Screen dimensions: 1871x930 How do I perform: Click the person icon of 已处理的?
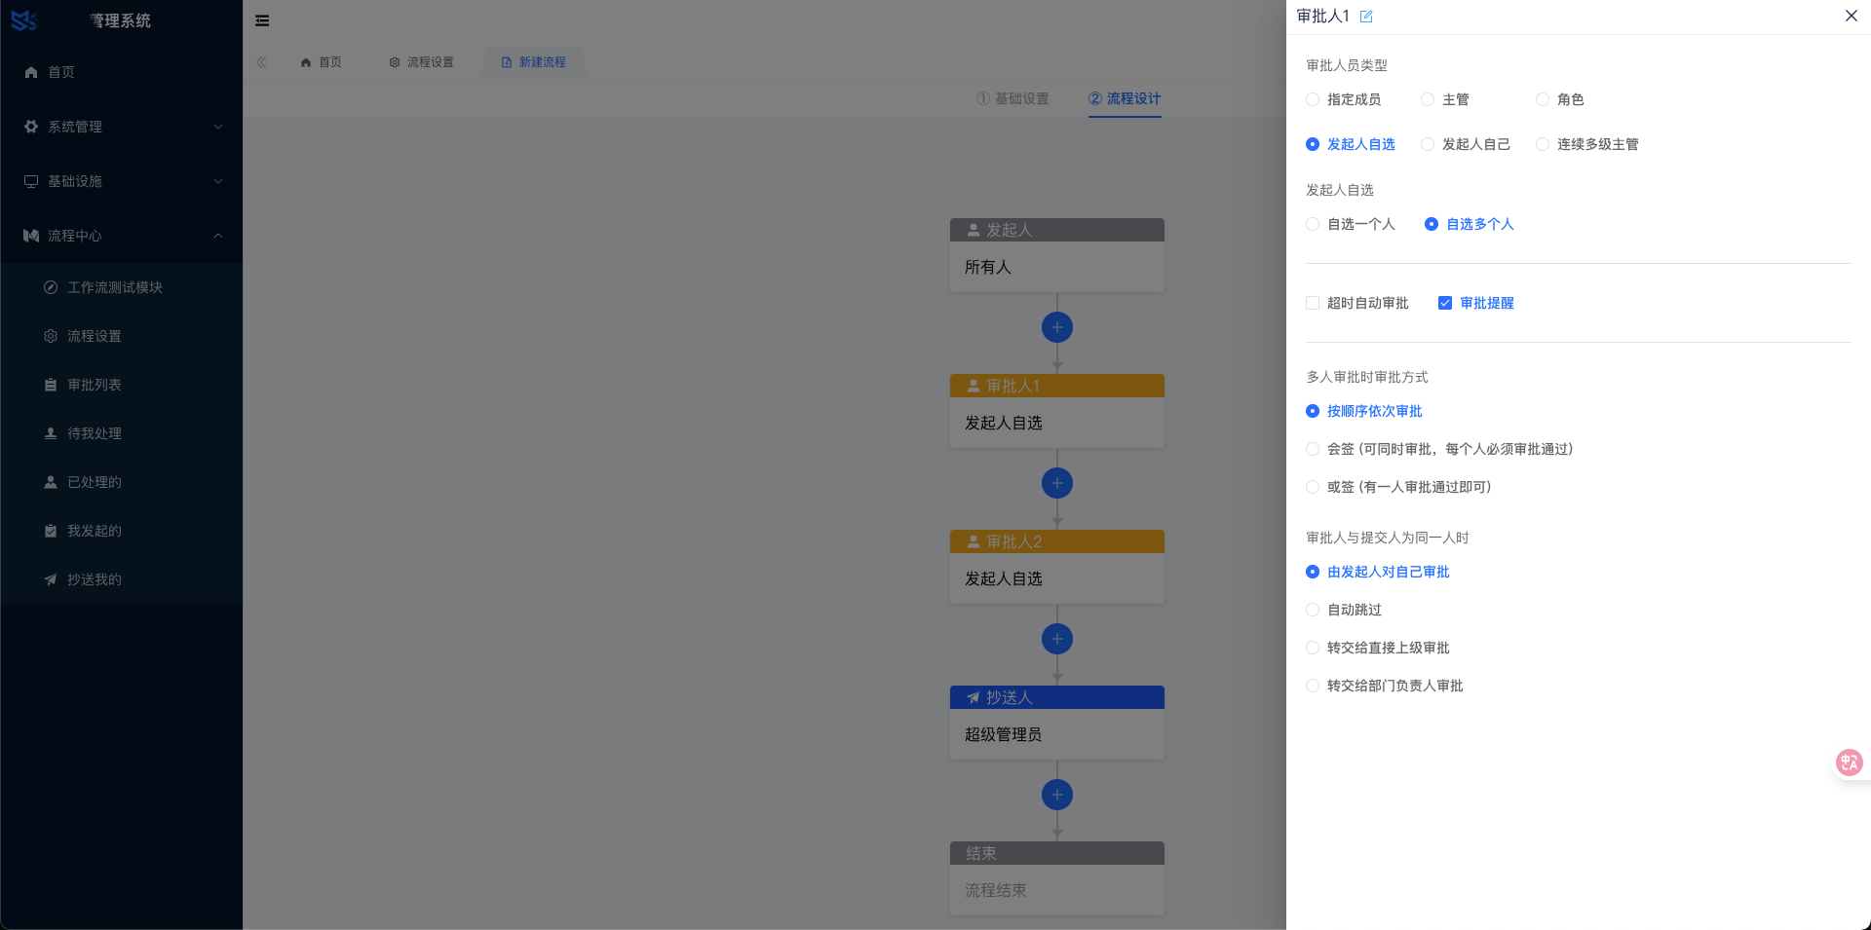tap(51, 482)
